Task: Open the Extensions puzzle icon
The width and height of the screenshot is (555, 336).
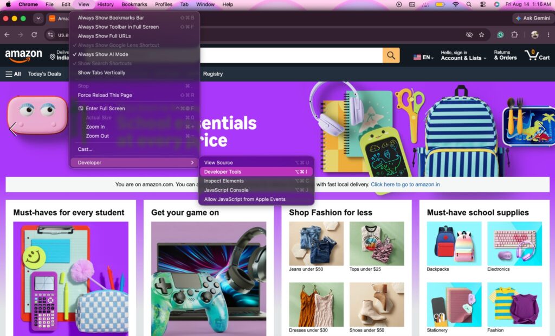Action: (x=514, y=35)
